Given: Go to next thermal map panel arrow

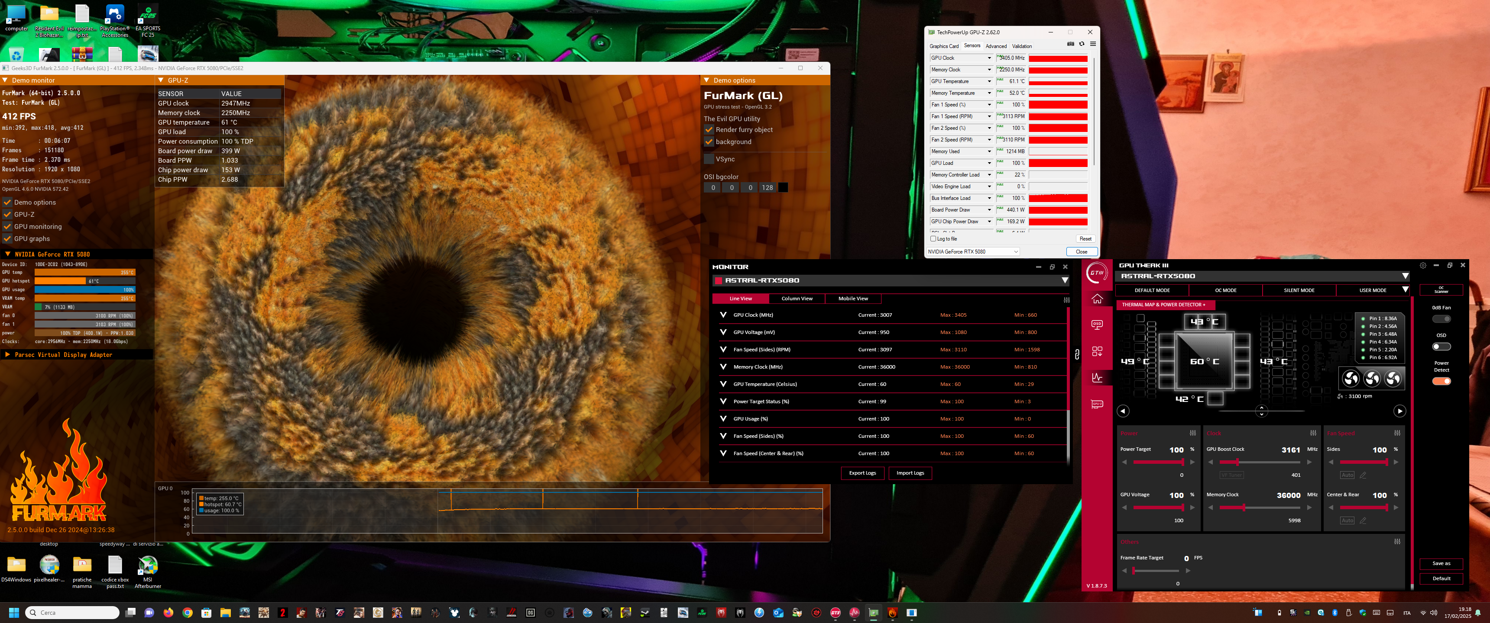Looking at the screenshot, I should tap(1399, 411).
